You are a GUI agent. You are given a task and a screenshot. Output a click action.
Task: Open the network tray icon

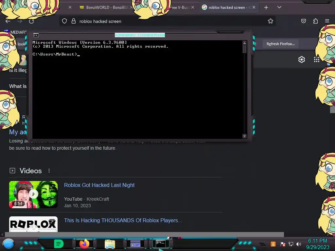(291, 244)
